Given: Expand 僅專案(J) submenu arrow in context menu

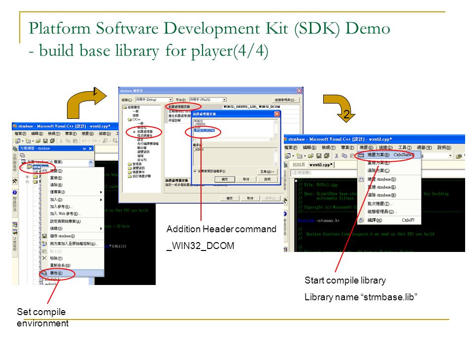Looking at the screenshot, I should [101, 192].
